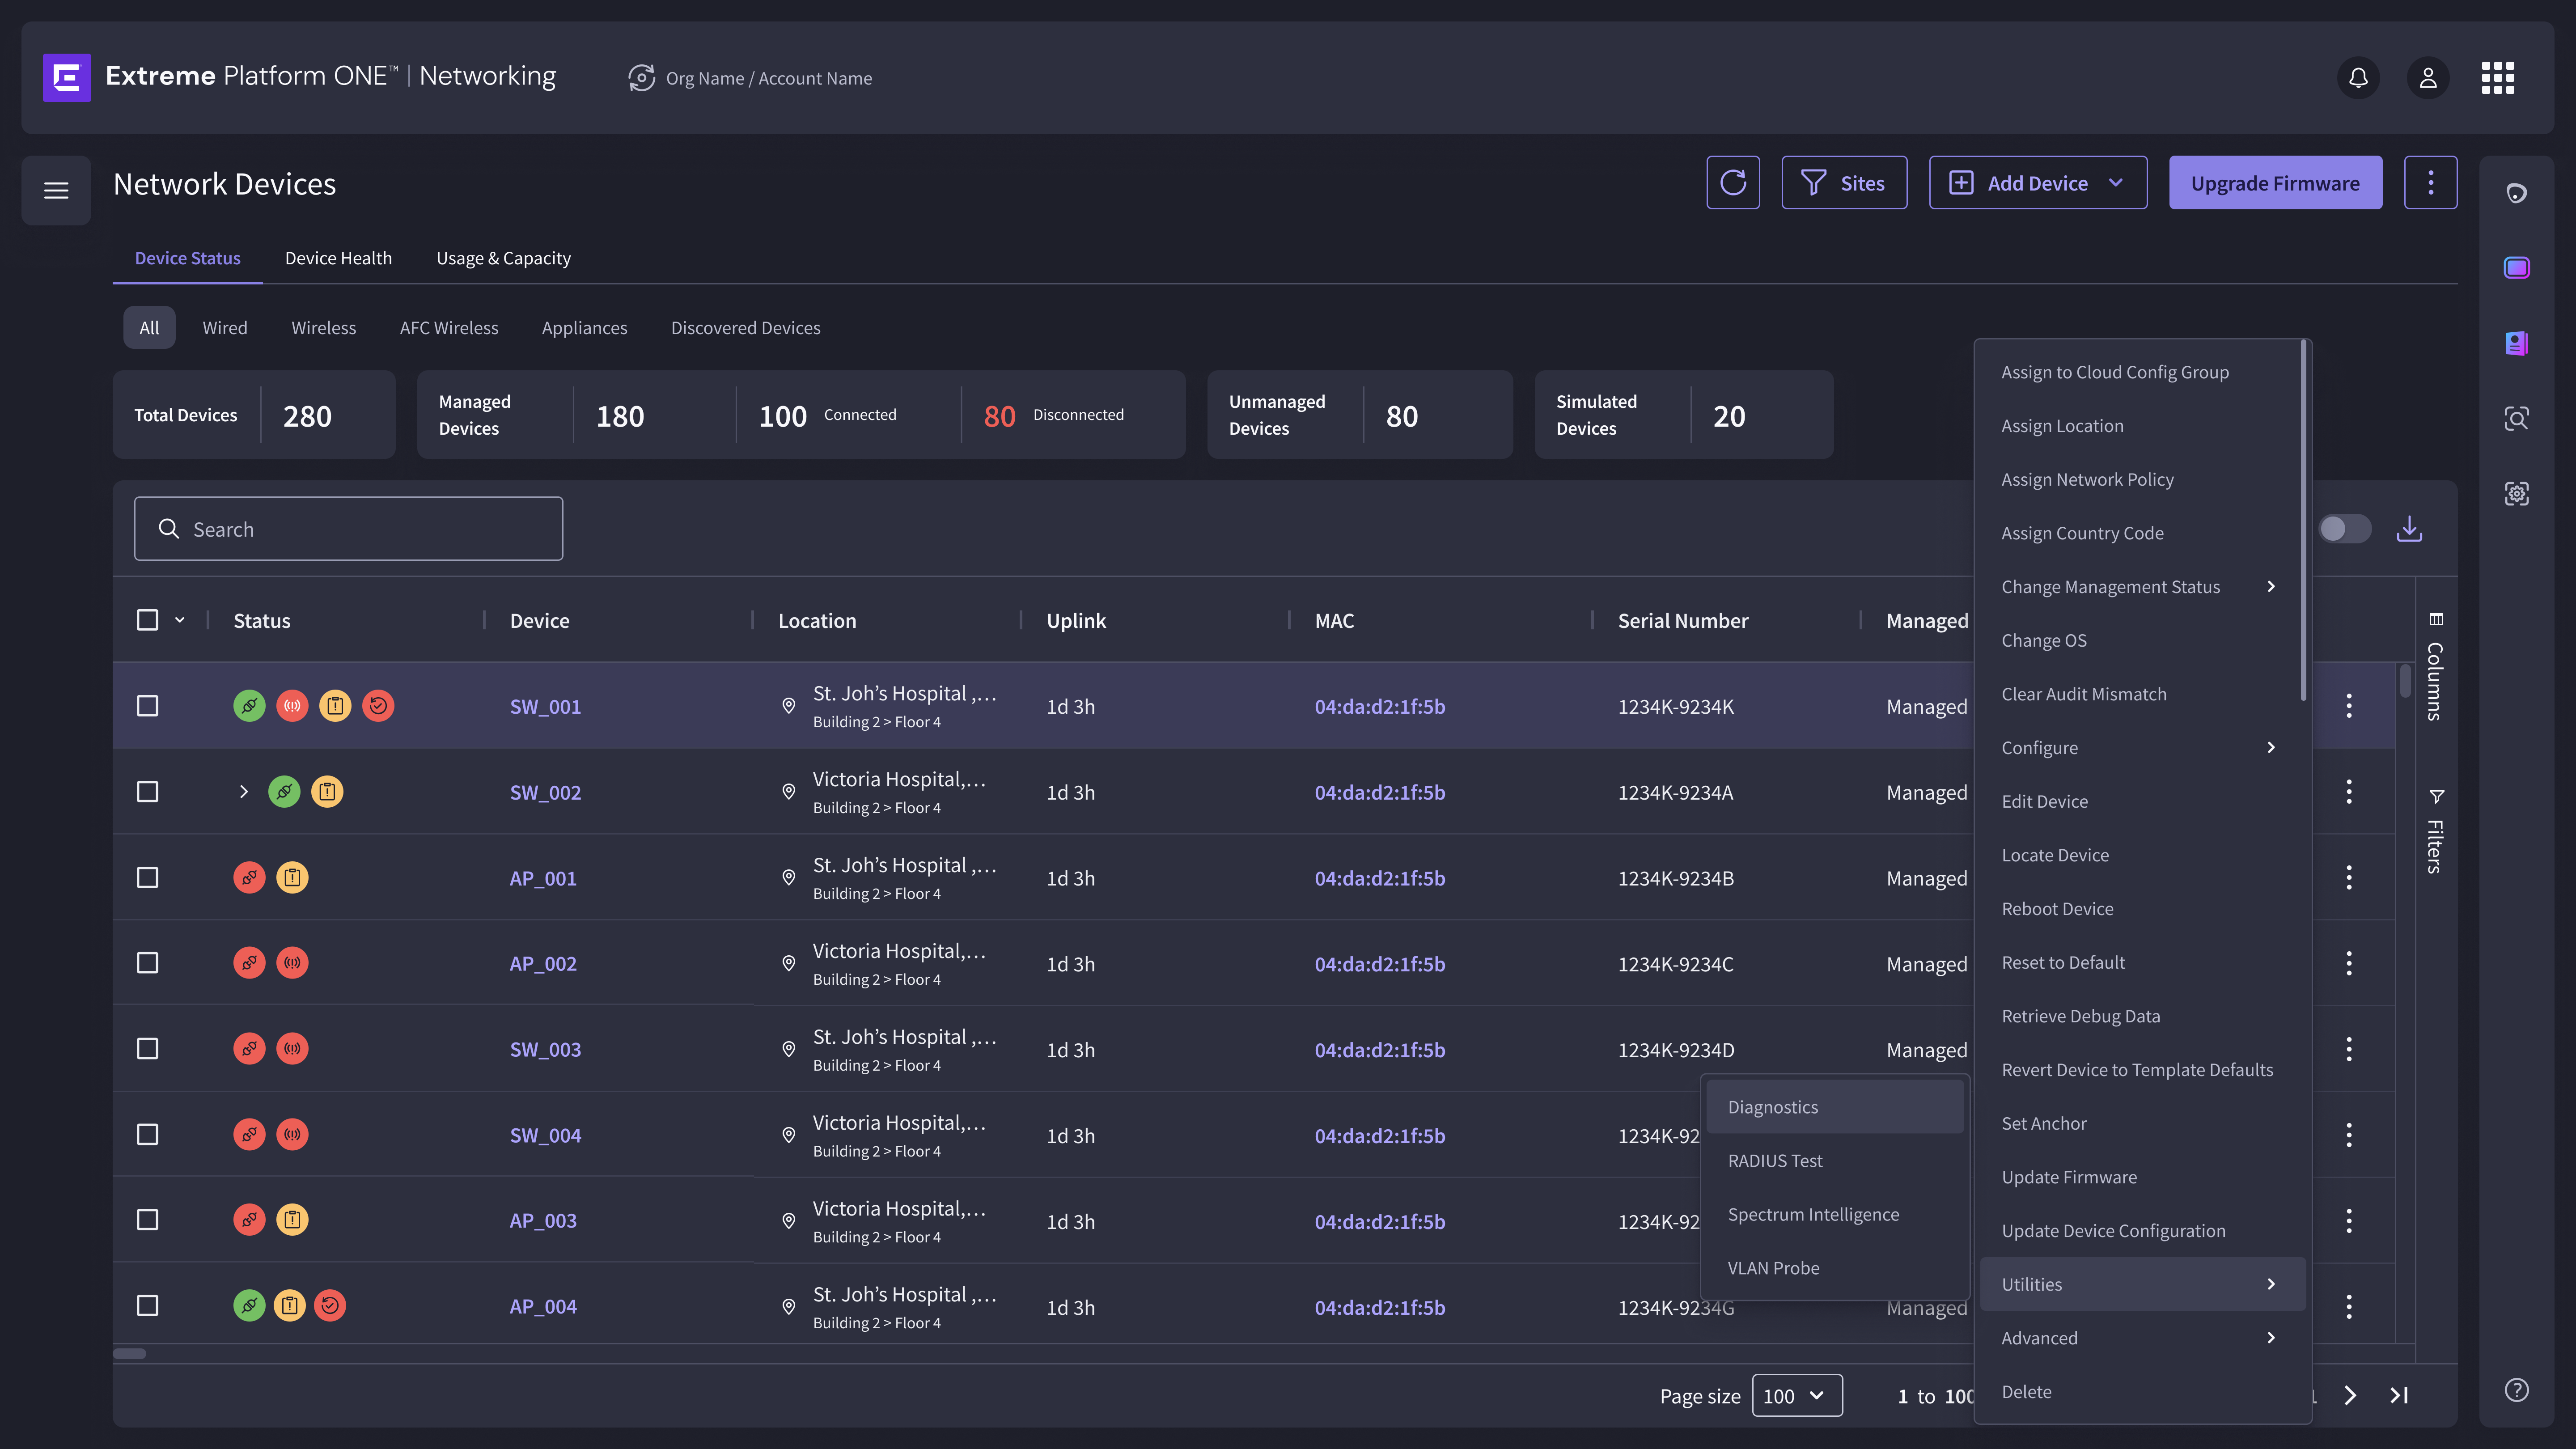
Task: Open device link AP_004
Action: click(x=543, y=1307)
